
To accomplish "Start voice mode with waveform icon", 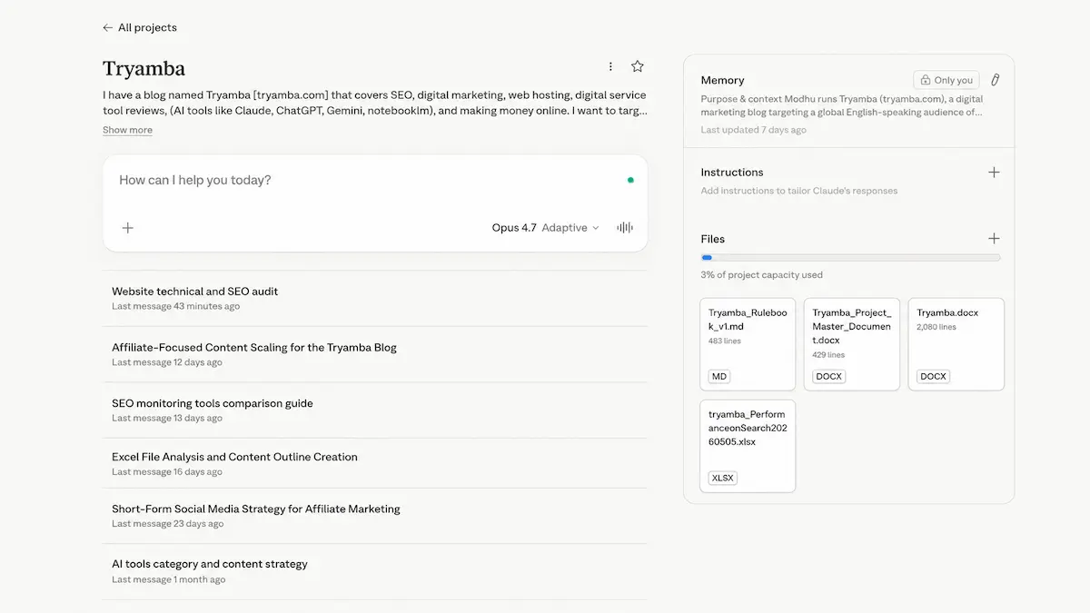I will [x=625, y=228].
